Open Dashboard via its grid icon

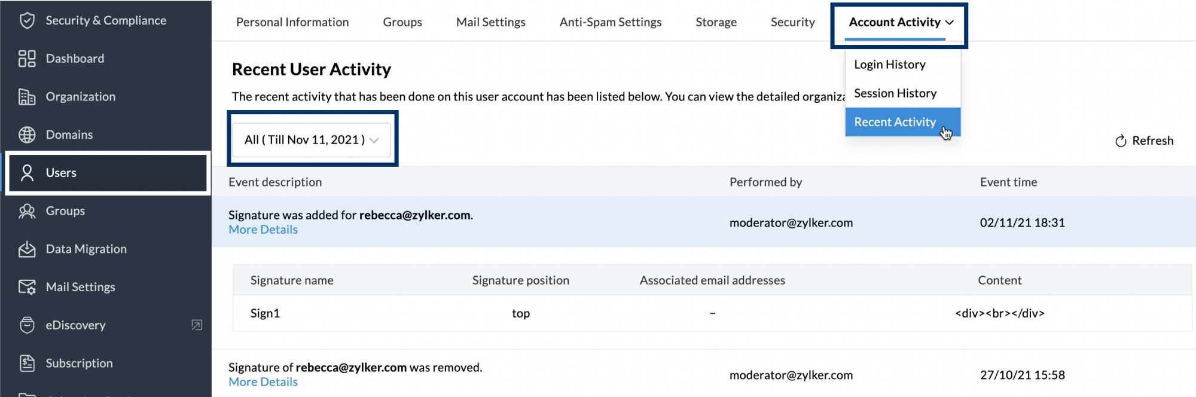pyautogui.click(x=27, y=59)
